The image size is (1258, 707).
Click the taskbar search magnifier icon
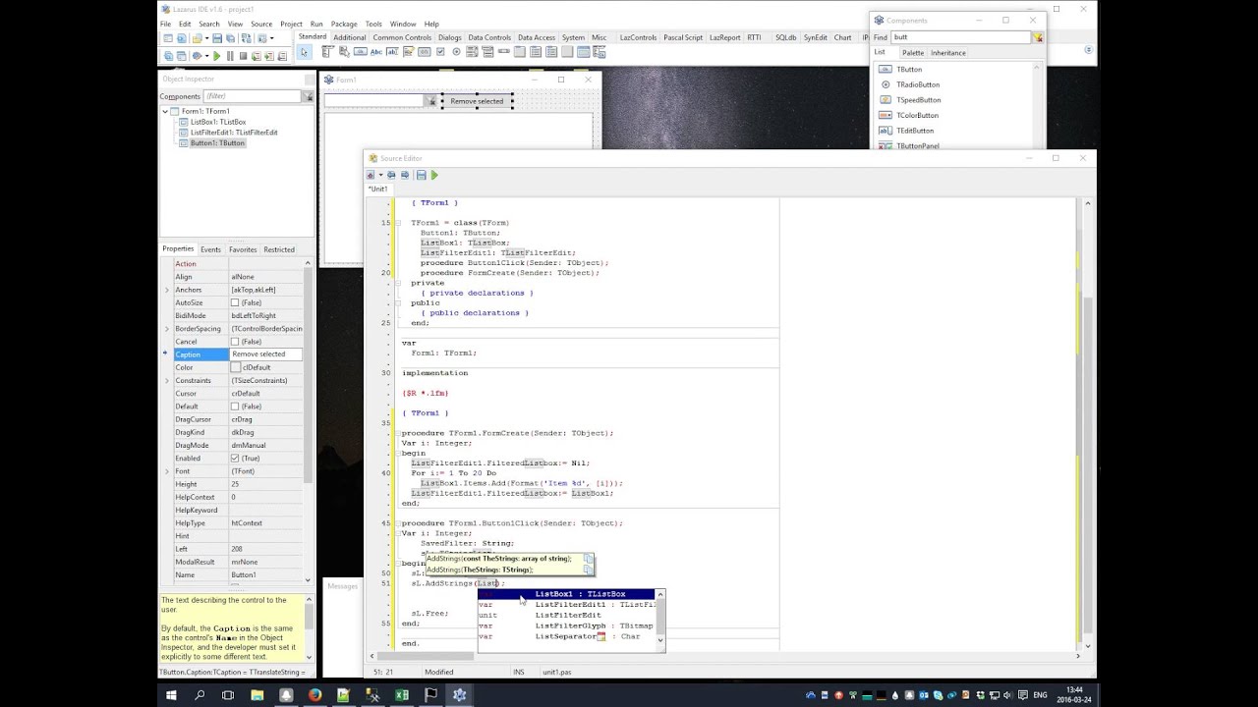point(200,695)
